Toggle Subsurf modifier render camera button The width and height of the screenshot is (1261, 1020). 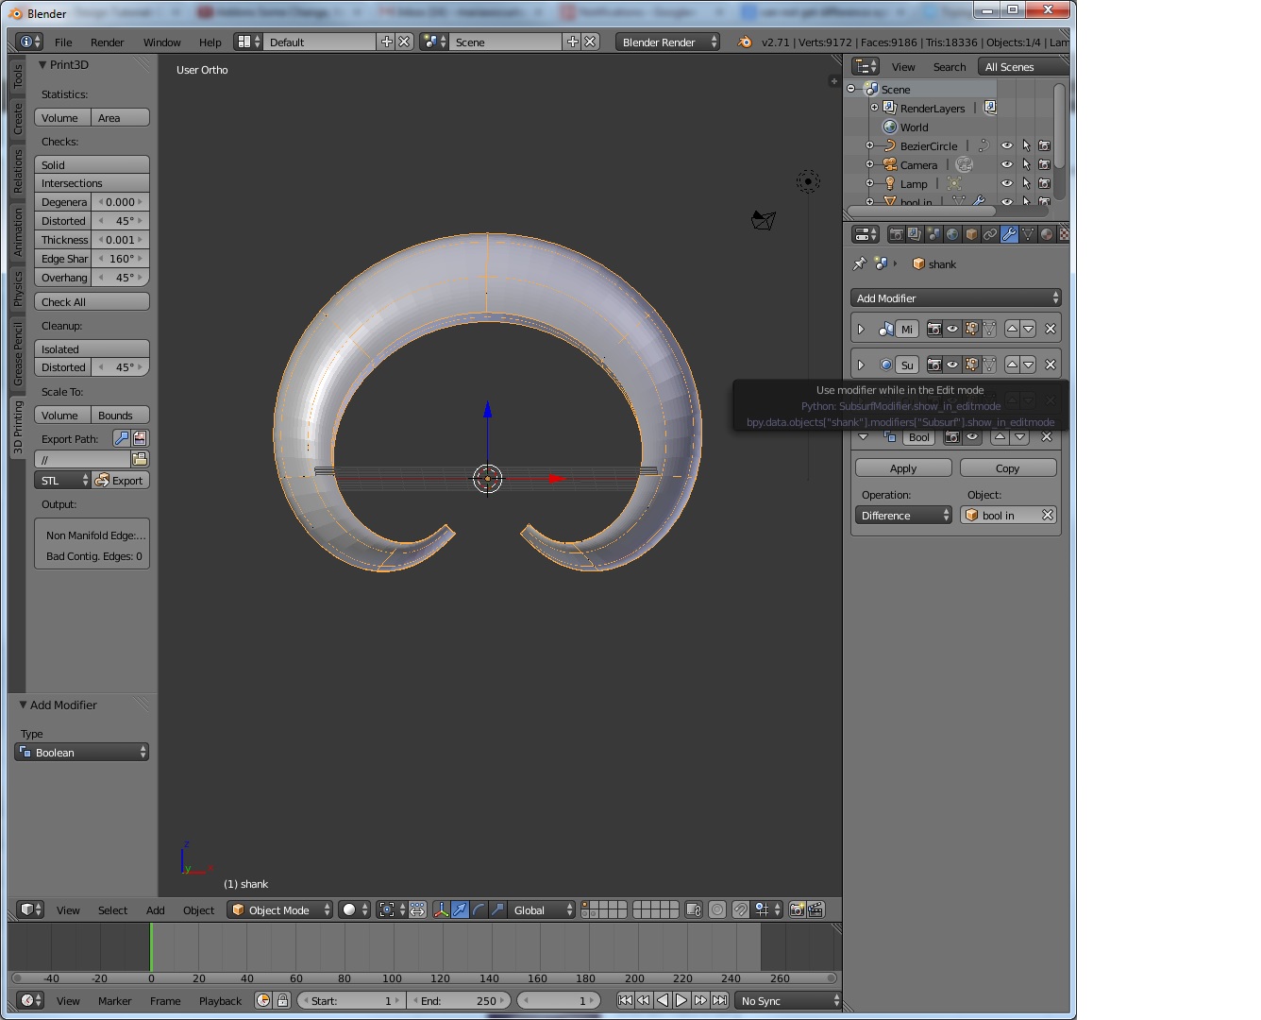pos(933,365)
